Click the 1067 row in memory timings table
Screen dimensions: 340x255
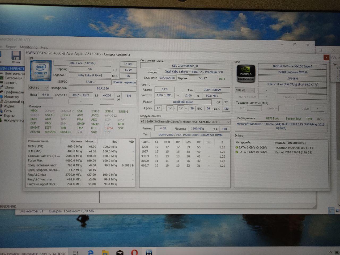[x=185, y=152]
